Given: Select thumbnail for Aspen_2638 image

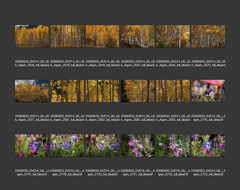Looking at the screenshot, I should (32, 36).
